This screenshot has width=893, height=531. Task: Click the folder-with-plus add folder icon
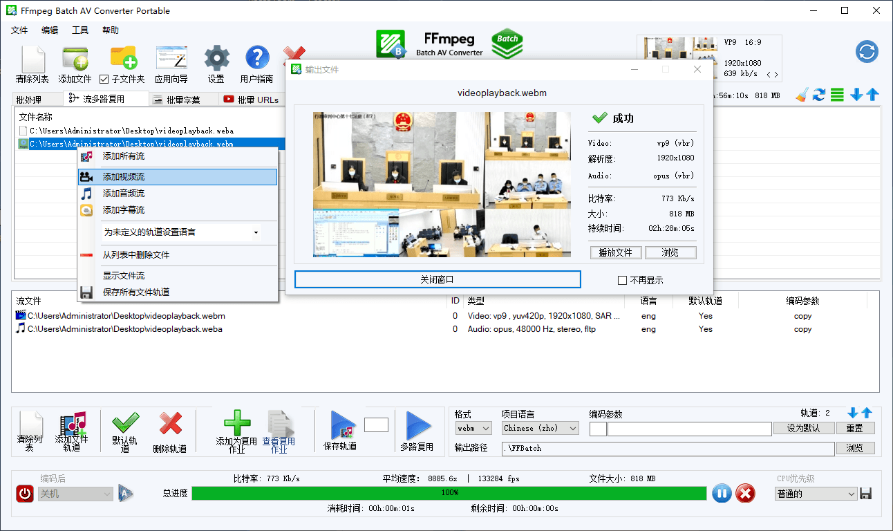123,59
